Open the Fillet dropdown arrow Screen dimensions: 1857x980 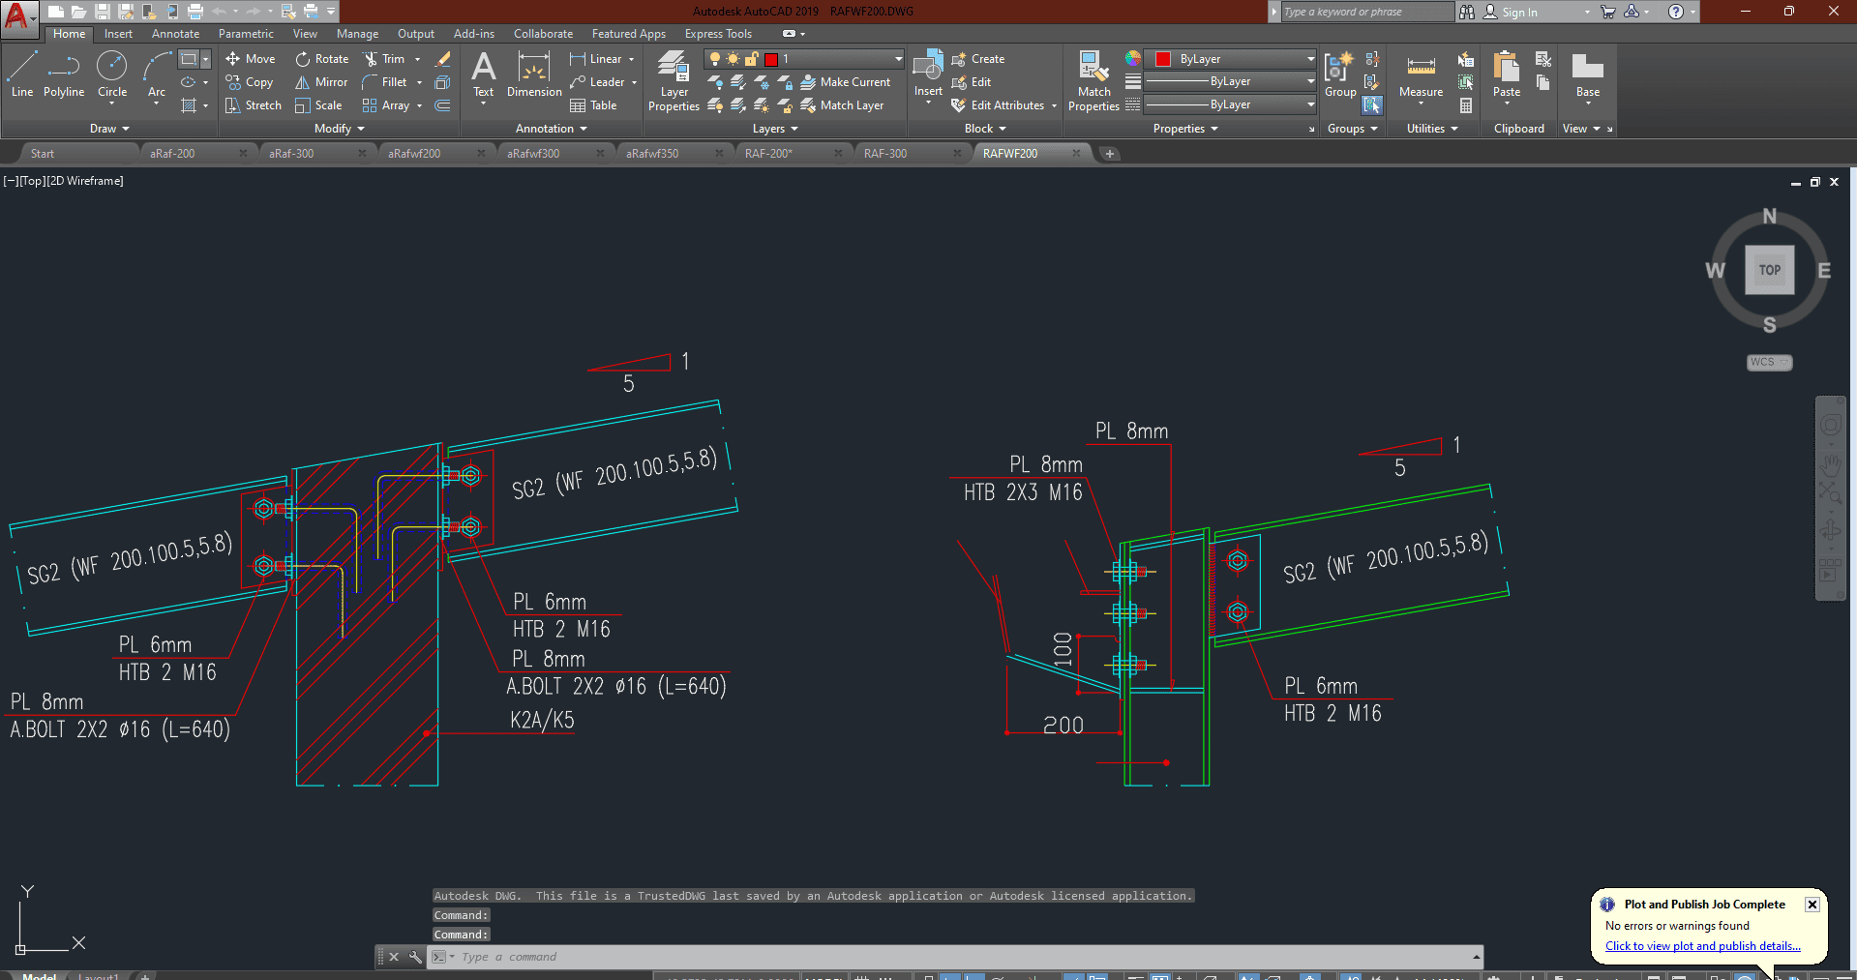419,82
